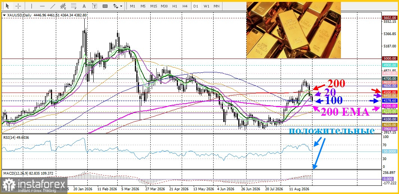Open the arrows objects dropdown
Screen dimensions: 399x194
click(x=118, y=6)
